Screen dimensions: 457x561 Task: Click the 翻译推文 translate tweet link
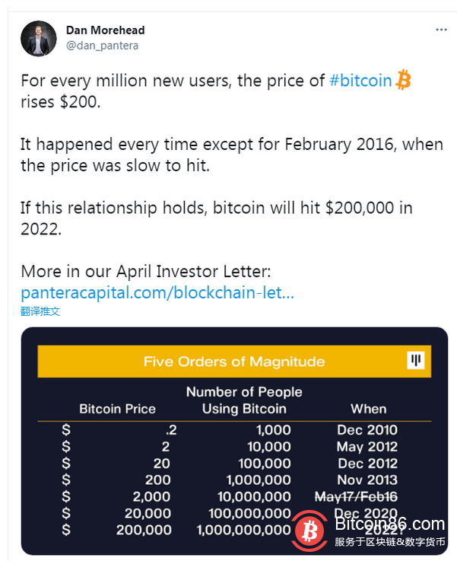click(x=40, y=311)
